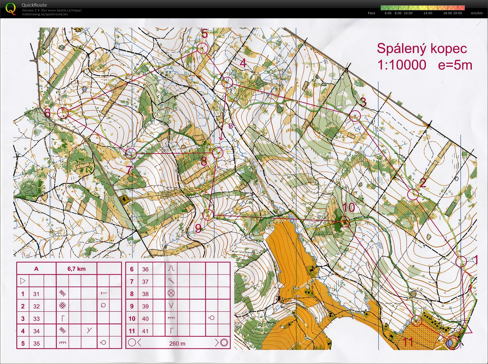Click control code 38 in the table
This screenshot has width=488, height=364.
145,294
